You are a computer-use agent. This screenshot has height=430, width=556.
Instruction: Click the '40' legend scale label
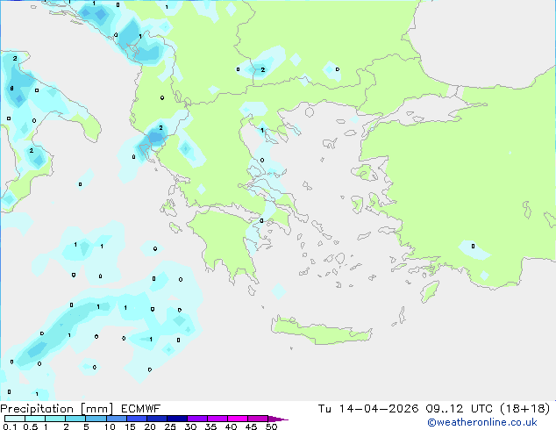pyautogui.click(x=231, y=426)
